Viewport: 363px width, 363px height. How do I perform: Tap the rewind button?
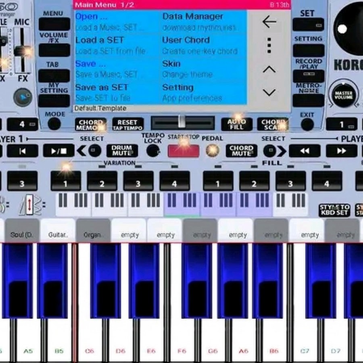[x=305, y=151]
